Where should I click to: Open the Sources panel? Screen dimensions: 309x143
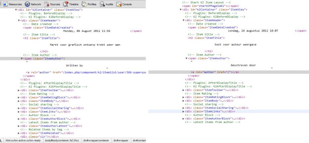click(52, 4)
